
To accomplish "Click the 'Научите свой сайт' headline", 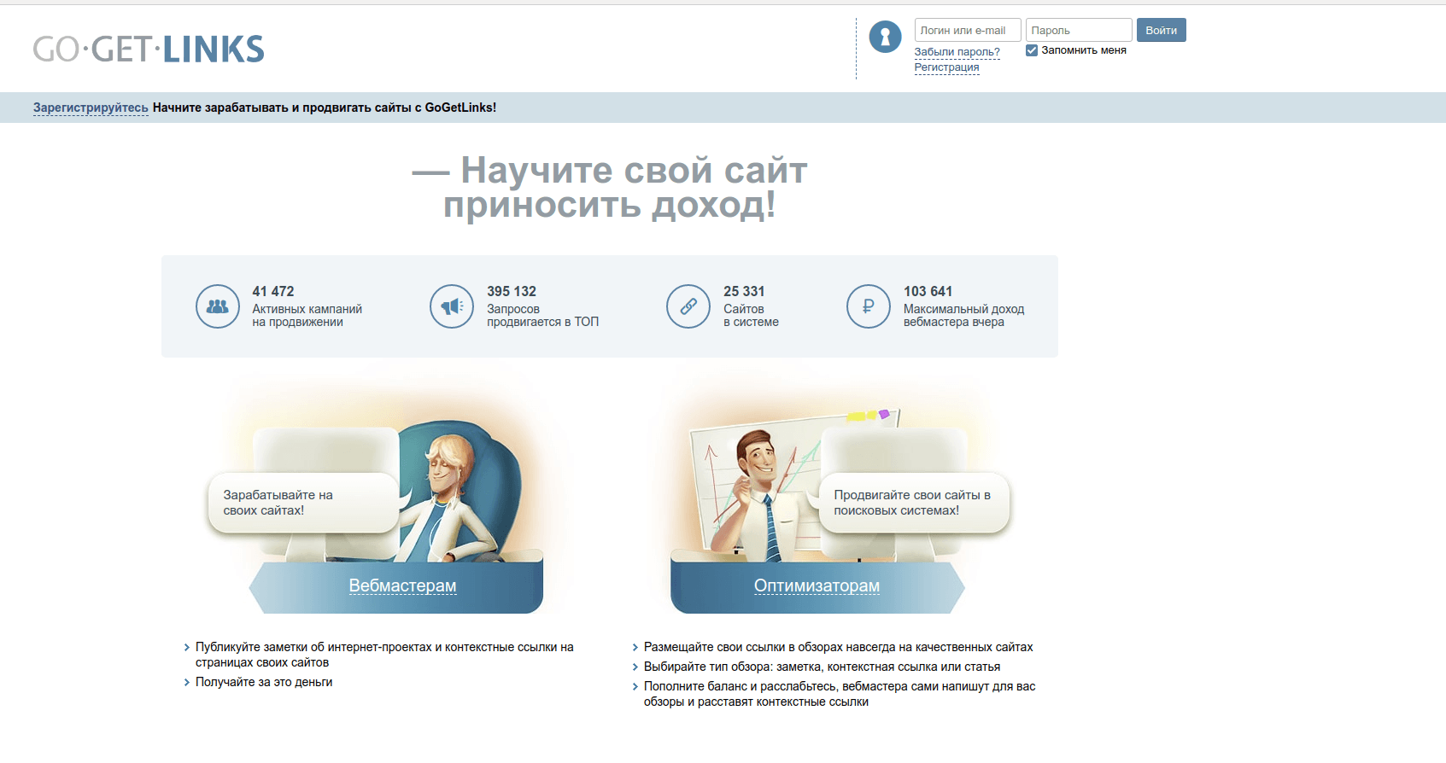I will [610, 188].
